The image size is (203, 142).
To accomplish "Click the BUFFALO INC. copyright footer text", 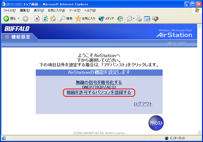I will point(99,133).
